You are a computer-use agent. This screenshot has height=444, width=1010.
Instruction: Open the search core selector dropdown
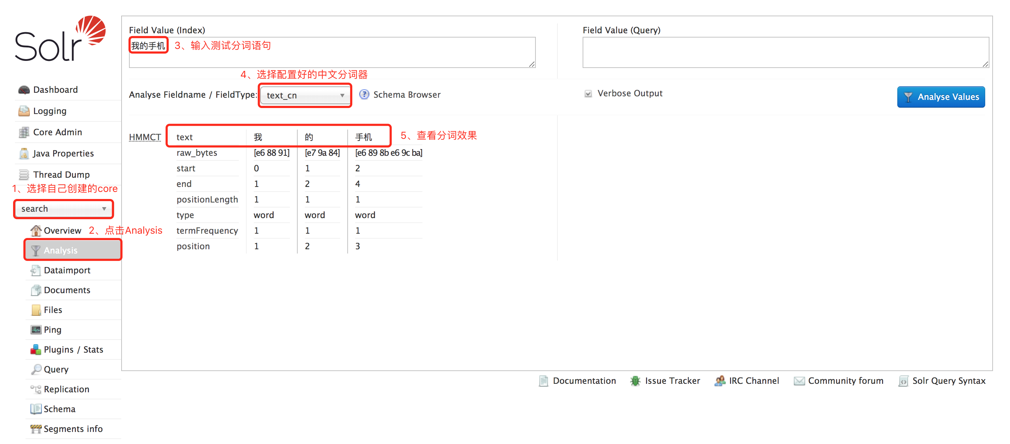(x=64, y=209)
